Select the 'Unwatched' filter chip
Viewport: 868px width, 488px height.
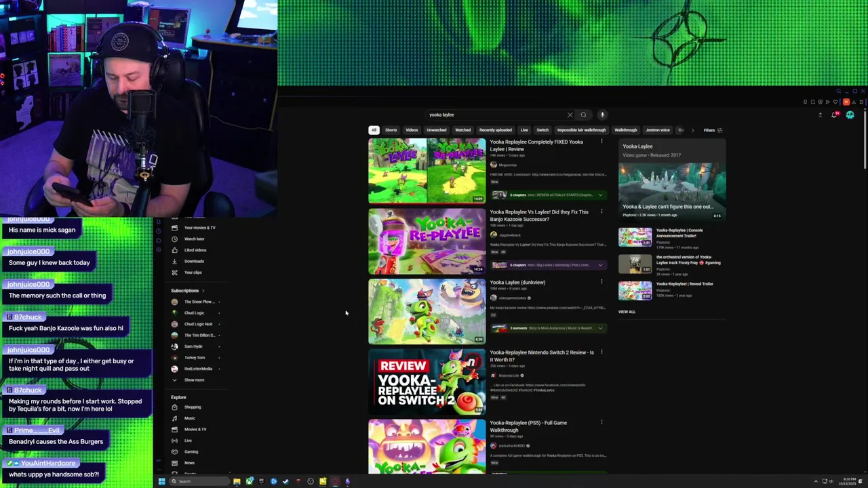(x=437, y=130)
